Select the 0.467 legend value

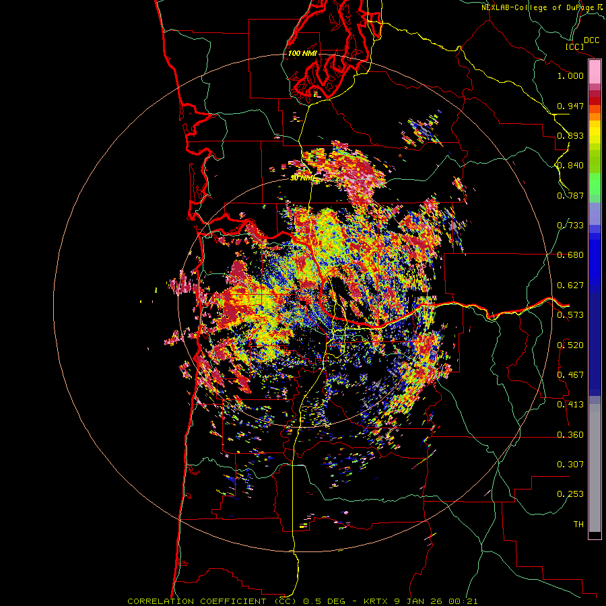tap(570, 375)
